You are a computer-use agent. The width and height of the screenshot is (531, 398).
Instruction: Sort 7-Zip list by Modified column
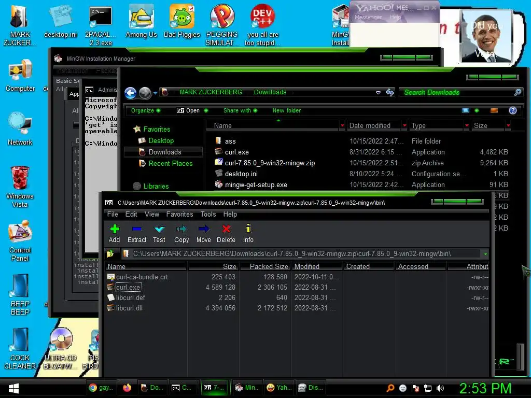[x=317, y=266]
